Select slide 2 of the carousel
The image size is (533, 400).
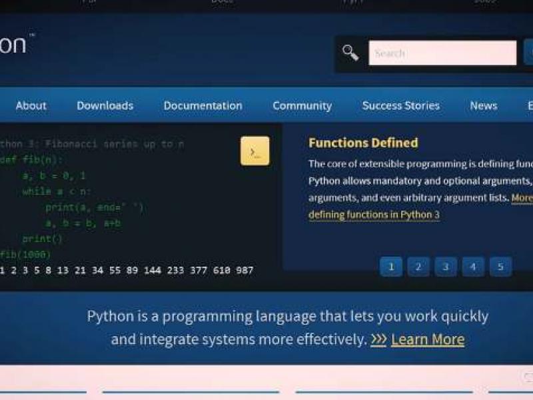click(418, 267)
